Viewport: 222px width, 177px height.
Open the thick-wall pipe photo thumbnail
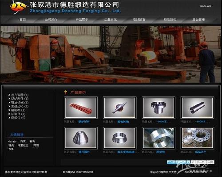(159, 138)
